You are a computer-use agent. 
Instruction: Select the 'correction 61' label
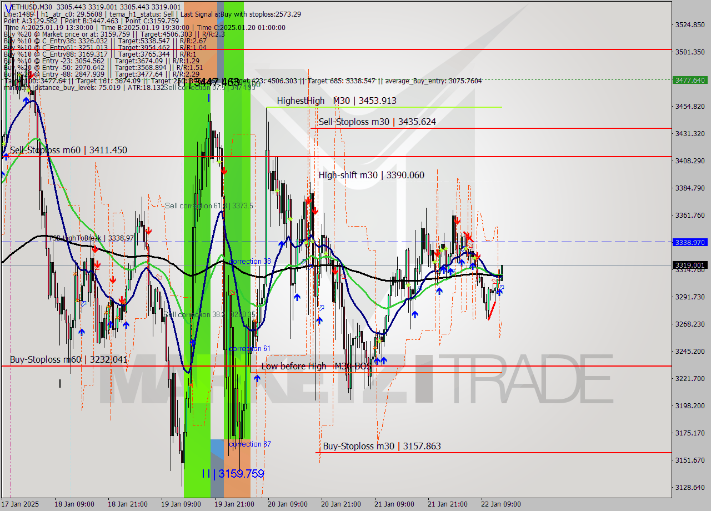250,348
